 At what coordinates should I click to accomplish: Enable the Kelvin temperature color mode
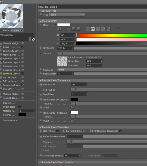[98, 29]
